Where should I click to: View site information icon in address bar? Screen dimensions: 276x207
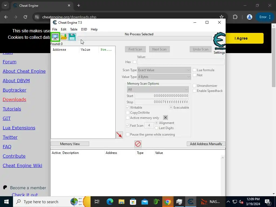coord(37,17)
